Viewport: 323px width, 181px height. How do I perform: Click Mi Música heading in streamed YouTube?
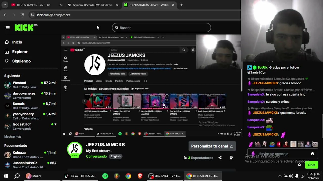point(106,89)
